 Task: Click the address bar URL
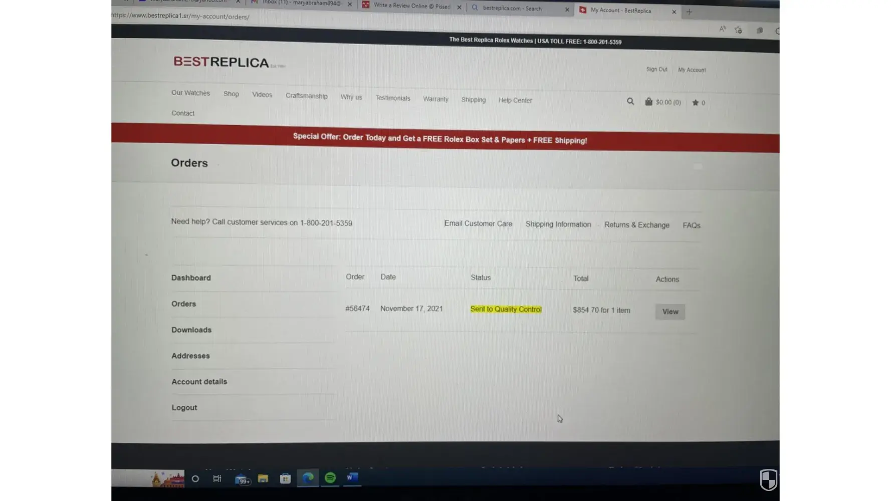(180, 16)
